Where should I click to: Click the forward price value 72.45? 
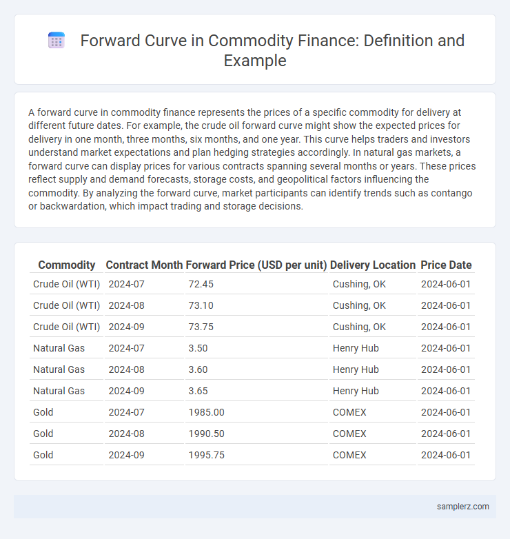(201, 284)
